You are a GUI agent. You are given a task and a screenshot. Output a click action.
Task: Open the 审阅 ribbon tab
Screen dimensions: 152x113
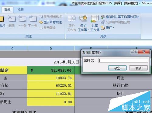click(x=7, y=10)
